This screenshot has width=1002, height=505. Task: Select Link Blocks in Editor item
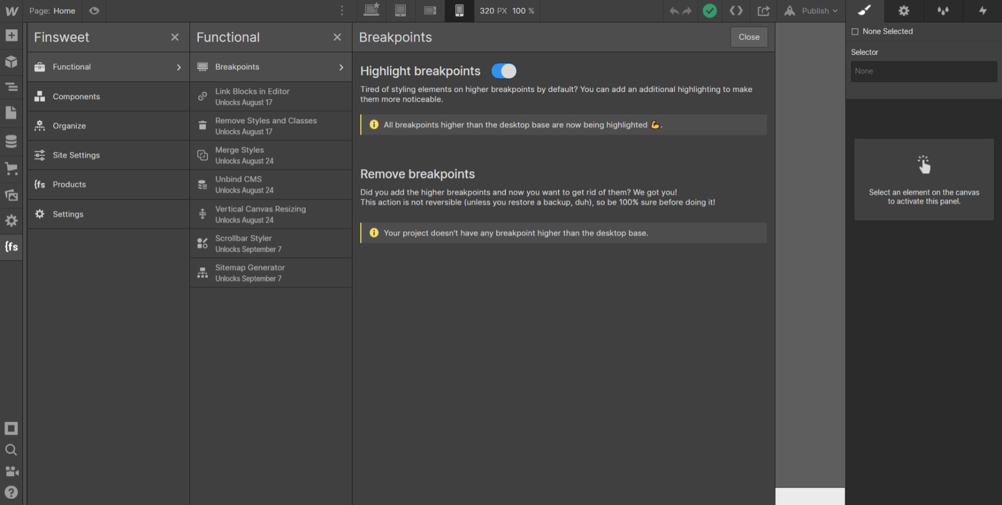pyautogui.click(x=271, y=96)
